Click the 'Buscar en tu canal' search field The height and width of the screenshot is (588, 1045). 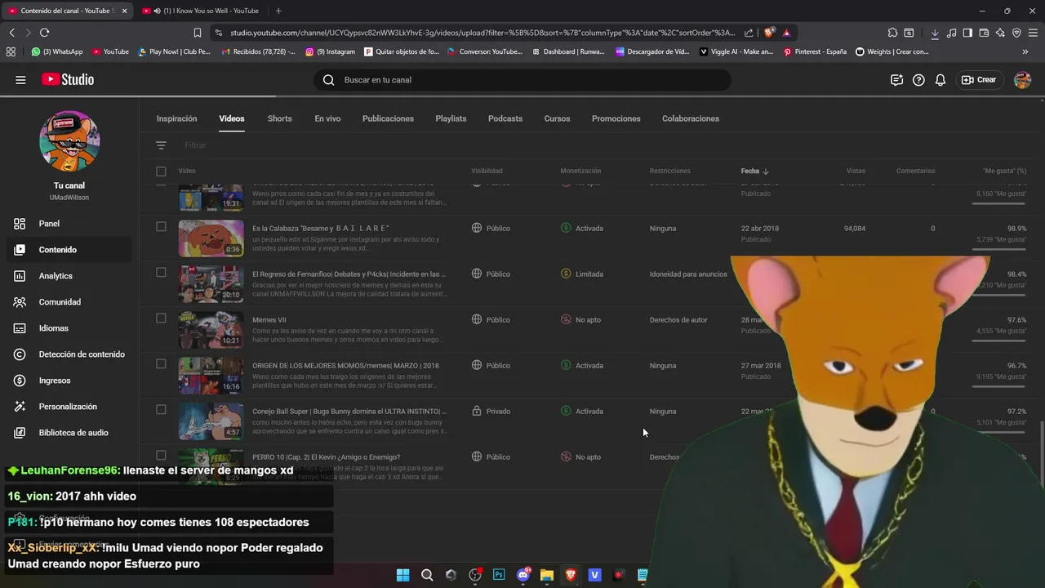tap(522, 80)
